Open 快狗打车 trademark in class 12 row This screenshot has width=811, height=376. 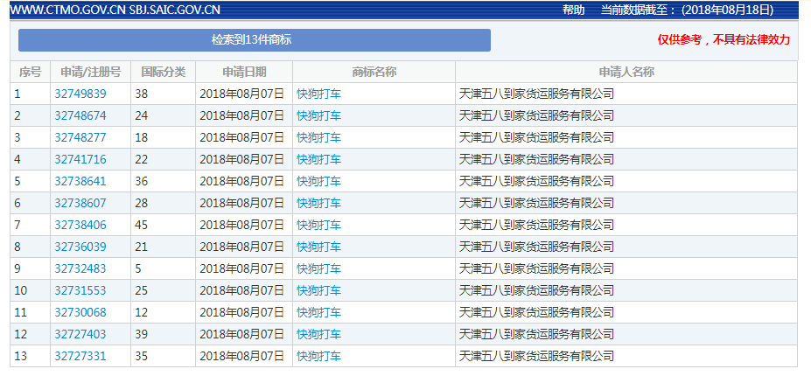pyautogui.click(x=319, y=312)
